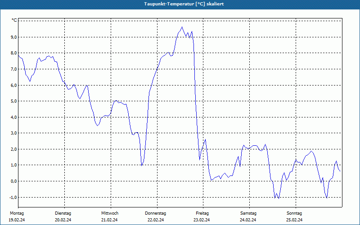Click the date 24.02.24

click(248, 220)
